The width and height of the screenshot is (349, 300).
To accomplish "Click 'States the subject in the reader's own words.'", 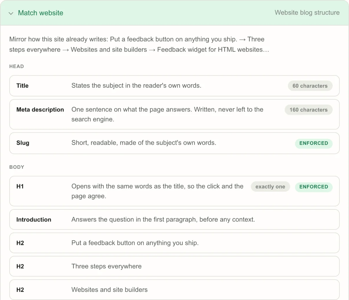I will point(136,85).
